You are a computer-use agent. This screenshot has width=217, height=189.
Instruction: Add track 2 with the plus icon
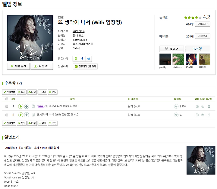tap(27, 115)
